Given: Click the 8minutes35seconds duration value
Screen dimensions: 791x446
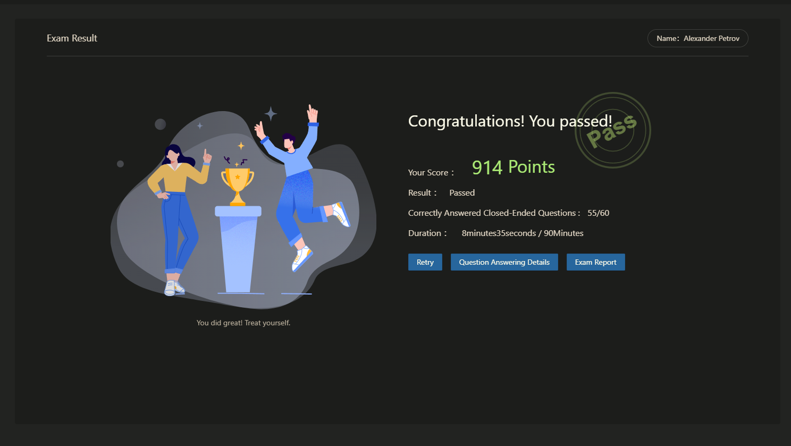Looking at the screenshot, I should (x=498, y=233).
